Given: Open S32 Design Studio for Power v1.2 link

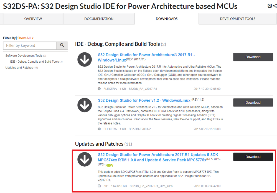Looking at the screenshot, I should pyautogui.click(x=144, y=100).
